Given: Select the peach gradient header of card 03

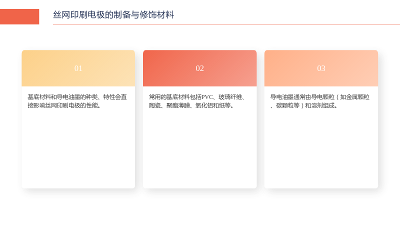Looking at the screenshot, I should (321, 68).
